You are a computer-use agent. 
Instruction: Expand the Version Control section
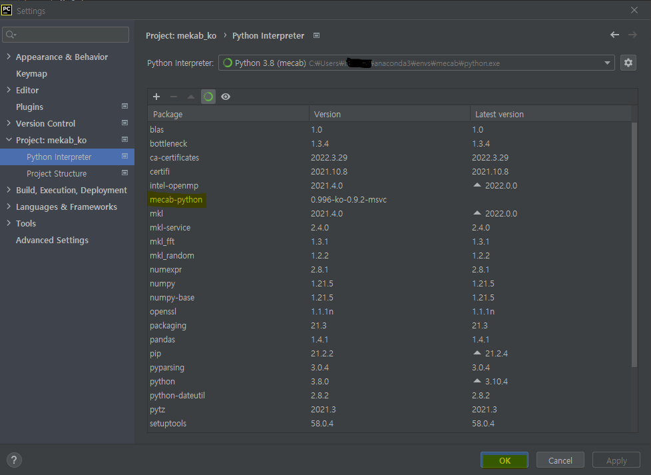tap(9, 123)
